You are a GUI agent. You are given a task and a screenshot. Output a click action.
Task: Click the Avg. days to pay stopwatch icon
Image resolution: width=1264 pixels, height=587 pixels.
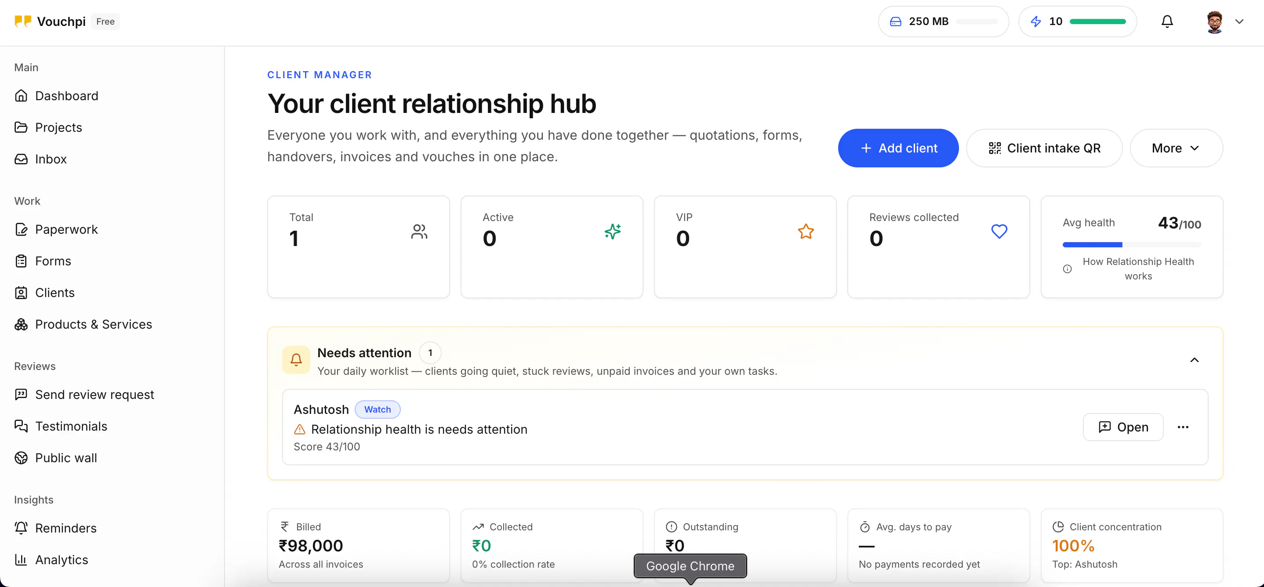[x=864, y=527]
